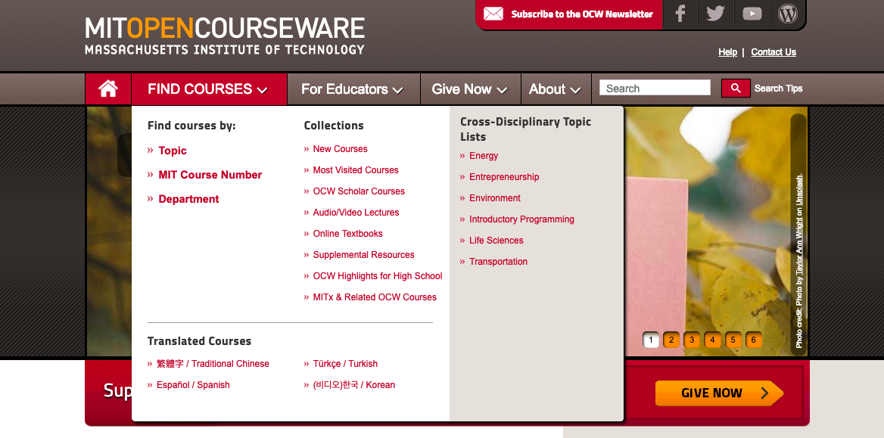Find courses by Topic
The width and height of the screenshot is (884, 438).
tap(173, 151)
